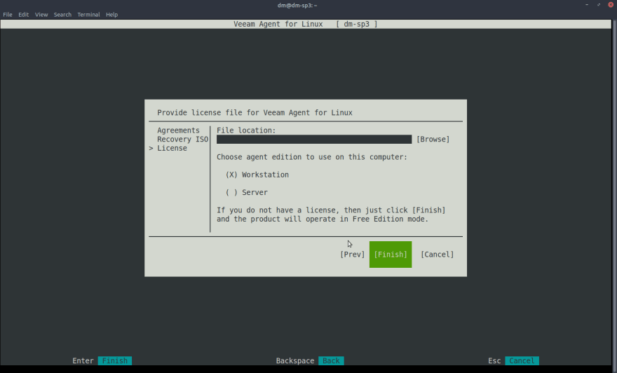Click the 'File location:' label

[246, 130]
